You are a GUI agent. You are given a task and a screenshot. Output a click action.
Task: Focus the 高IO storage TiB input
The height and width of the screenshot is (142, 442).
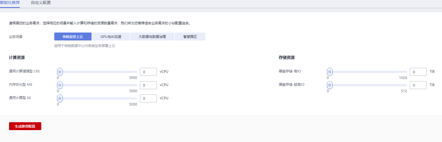click(418, 72)
